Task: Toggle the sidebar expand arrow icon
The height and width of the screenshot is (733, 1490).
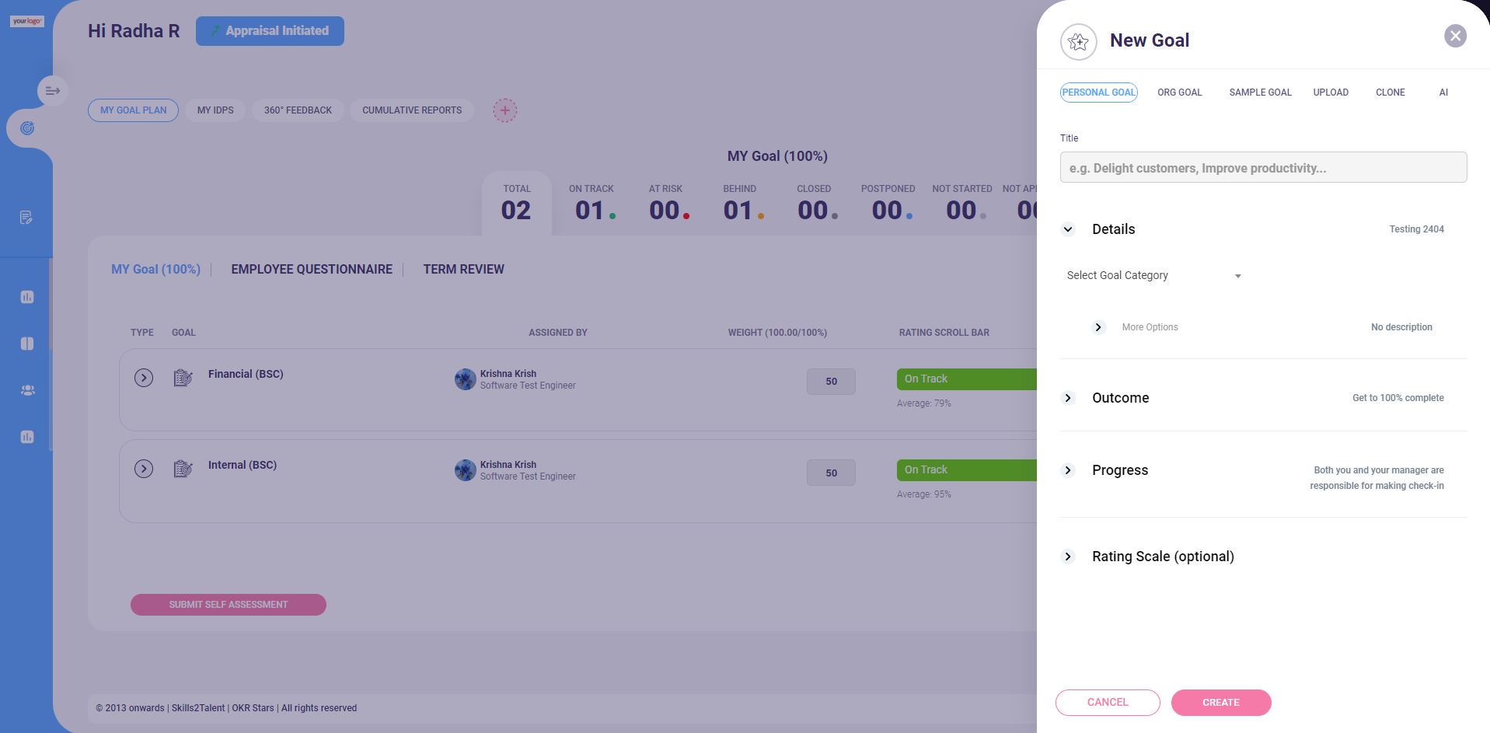Action: point(53,91)
